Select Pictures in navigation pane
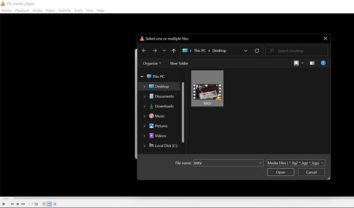The width and height of the screenshot is (354, 208). pyautogui.click(x=161, y=126)
